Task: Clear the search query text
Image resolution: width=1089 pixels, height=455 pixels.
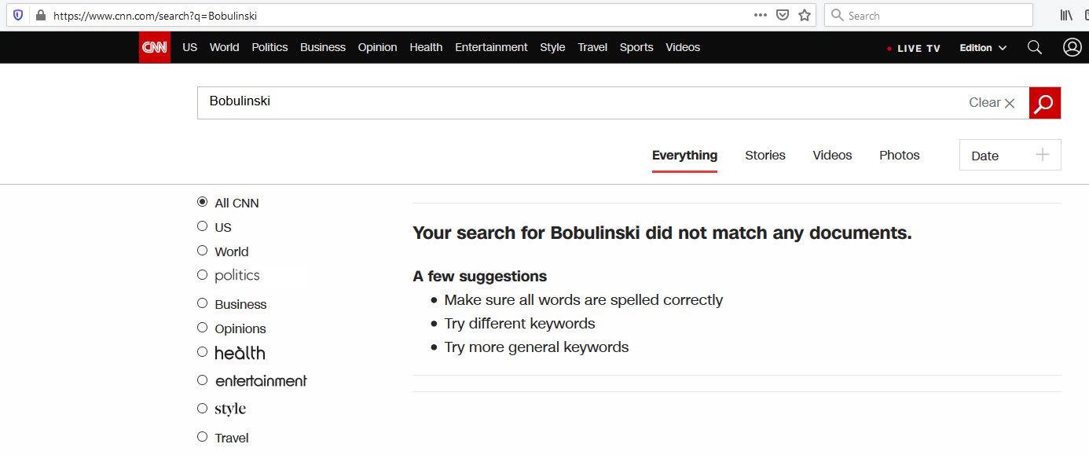Action: (992, 103)
